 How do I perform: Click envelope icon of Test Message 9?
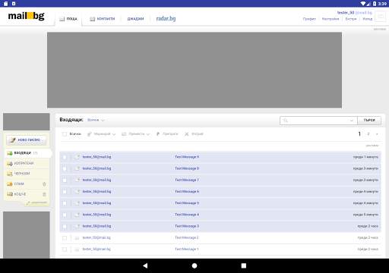[x=77, y=157]
